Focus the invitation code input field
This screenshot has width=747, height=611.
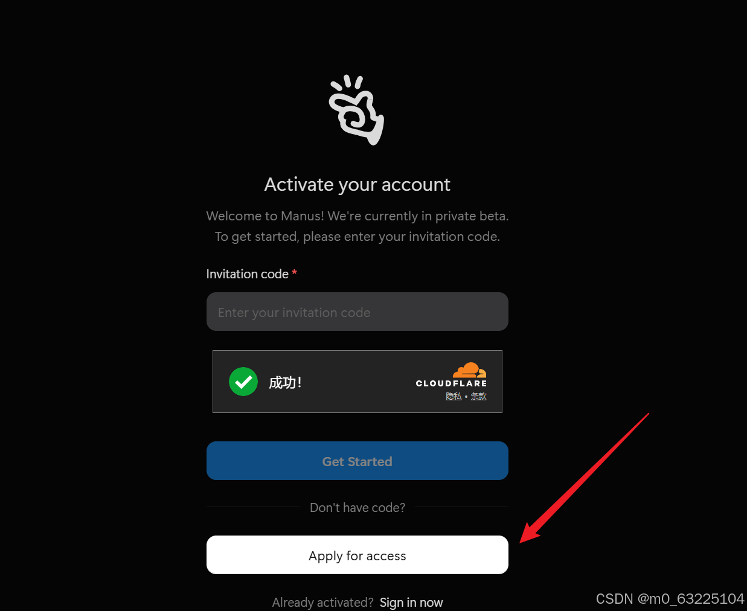point(357,312)
